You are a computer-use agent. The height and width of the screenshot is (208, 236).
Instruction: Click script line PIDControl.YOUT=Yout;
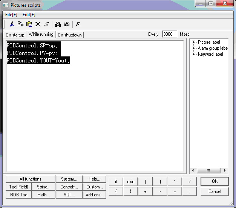(x=38, y=61)
